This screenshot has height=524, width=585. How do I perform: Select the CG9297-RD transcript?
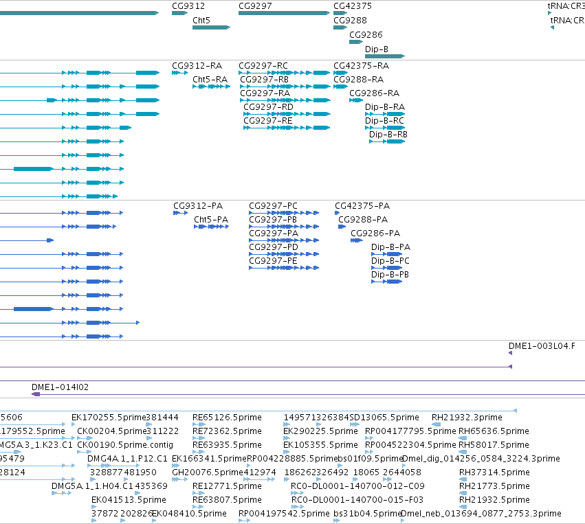(287, 114)
